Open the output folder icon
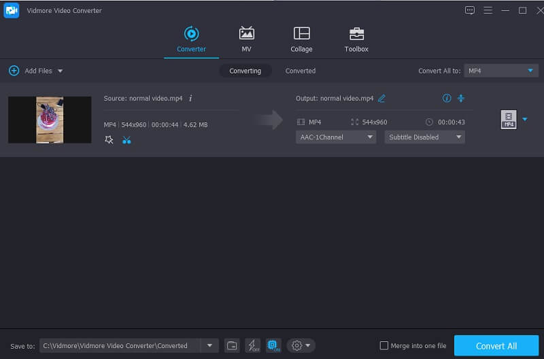Screen dimensions: 544x359 [x=232, y=345]
